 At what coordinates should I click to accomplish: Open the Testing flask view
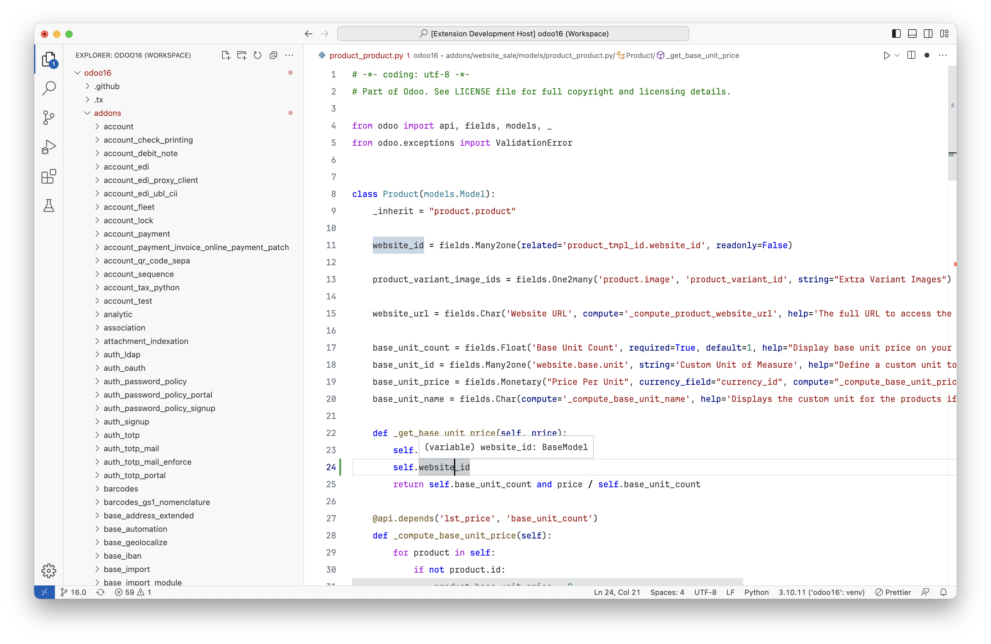[x=49, y=206]
